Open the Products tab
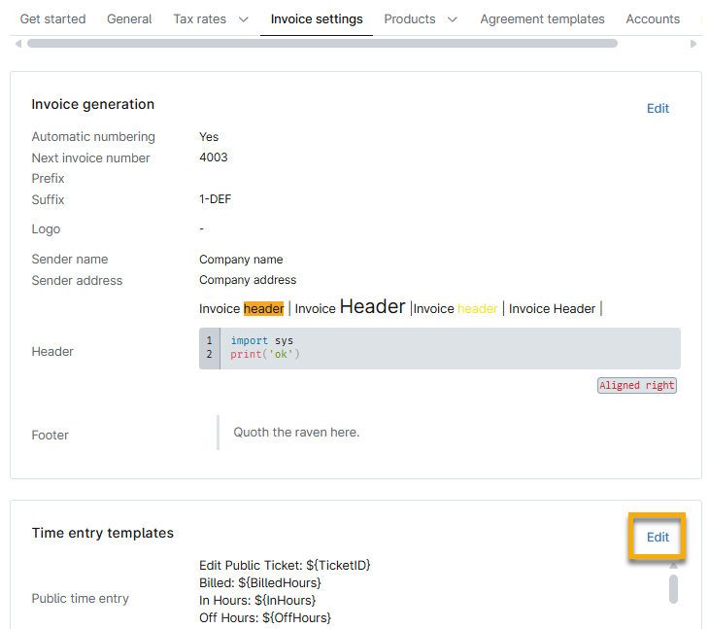The height and width of the screenshot is (629, 710). coord(409,19)
